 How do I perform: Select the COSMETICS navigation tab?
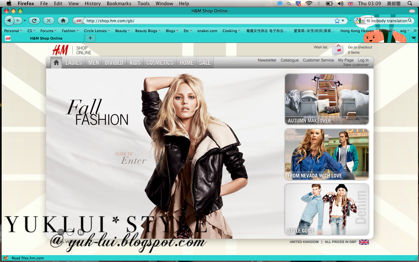(x=160, y=63)
